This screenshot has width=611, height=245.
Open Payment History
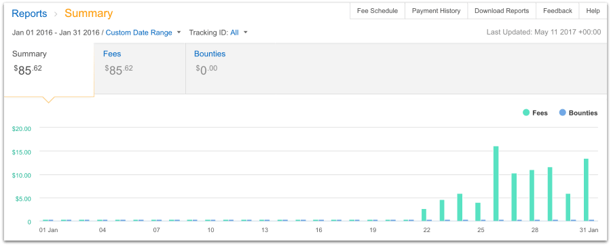(436, 11)
